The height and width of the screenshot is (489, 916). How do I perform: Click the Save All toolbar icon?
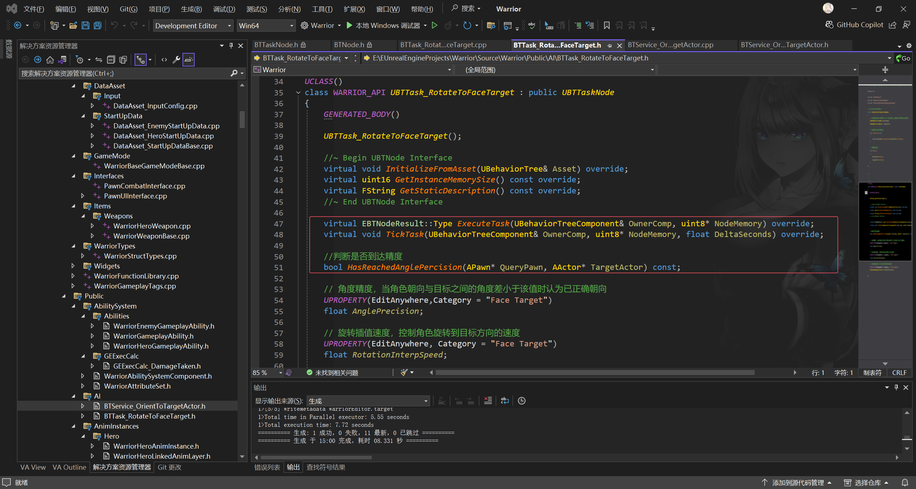[97, 25]
